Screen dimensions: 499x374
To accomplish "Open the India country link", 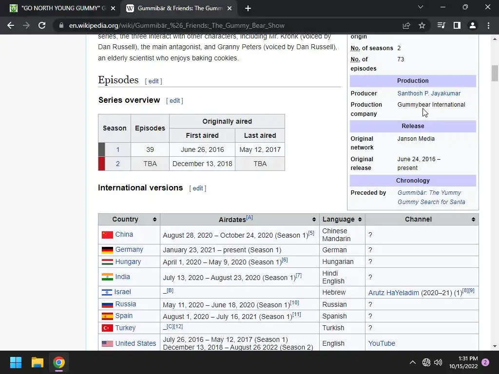I will [122, 277].
